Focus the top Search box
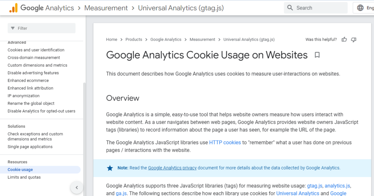374x196 pixels. coord(319,8)
